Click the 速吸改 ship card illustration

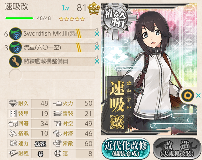(x=149, y=69)
